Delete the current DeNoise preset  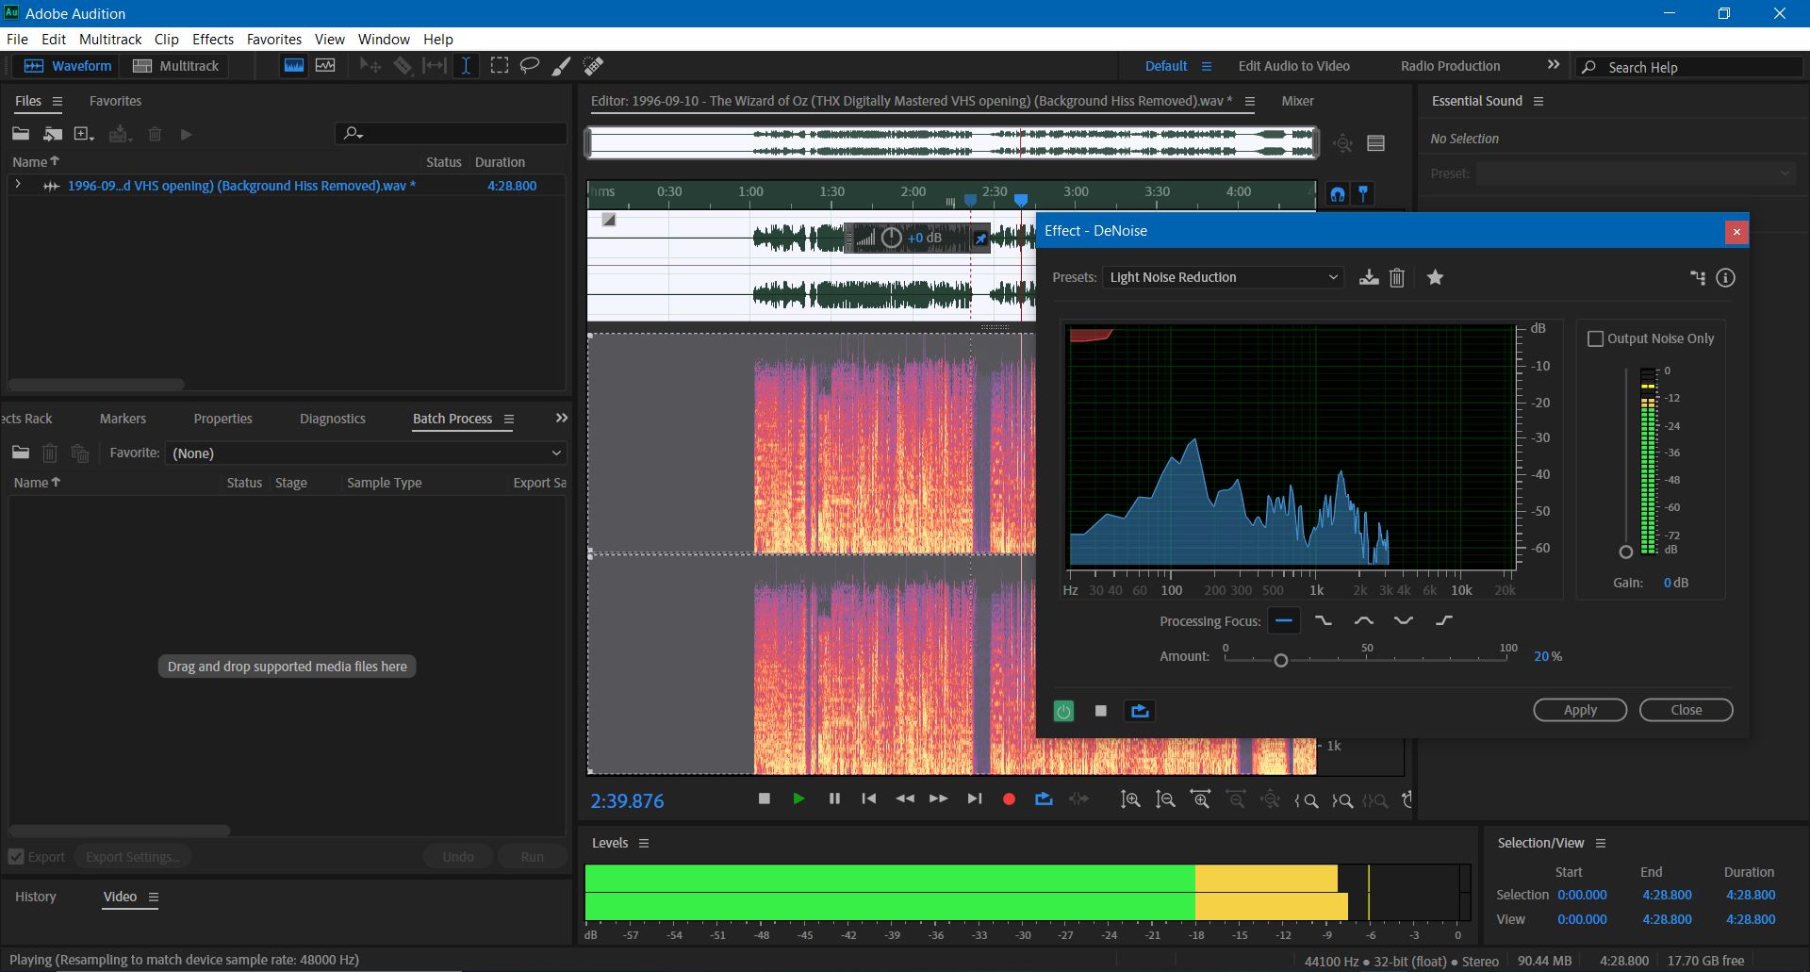(x=1397, y=277)
